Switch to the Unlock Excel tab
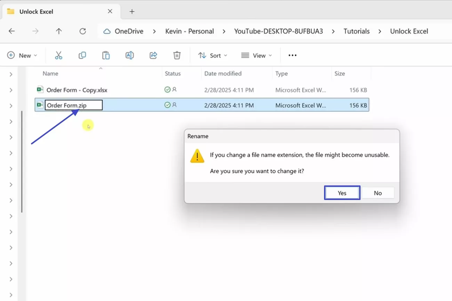Screen dimensions: 452x301 click(x=36, y=11)
